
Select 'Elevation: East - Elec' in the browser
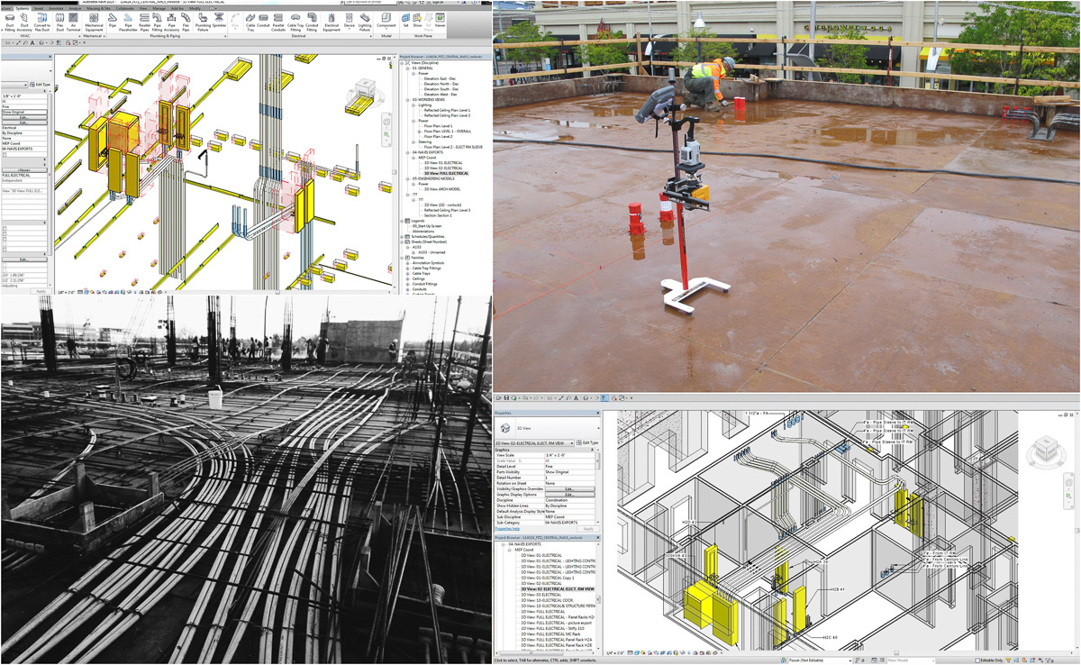441,78
